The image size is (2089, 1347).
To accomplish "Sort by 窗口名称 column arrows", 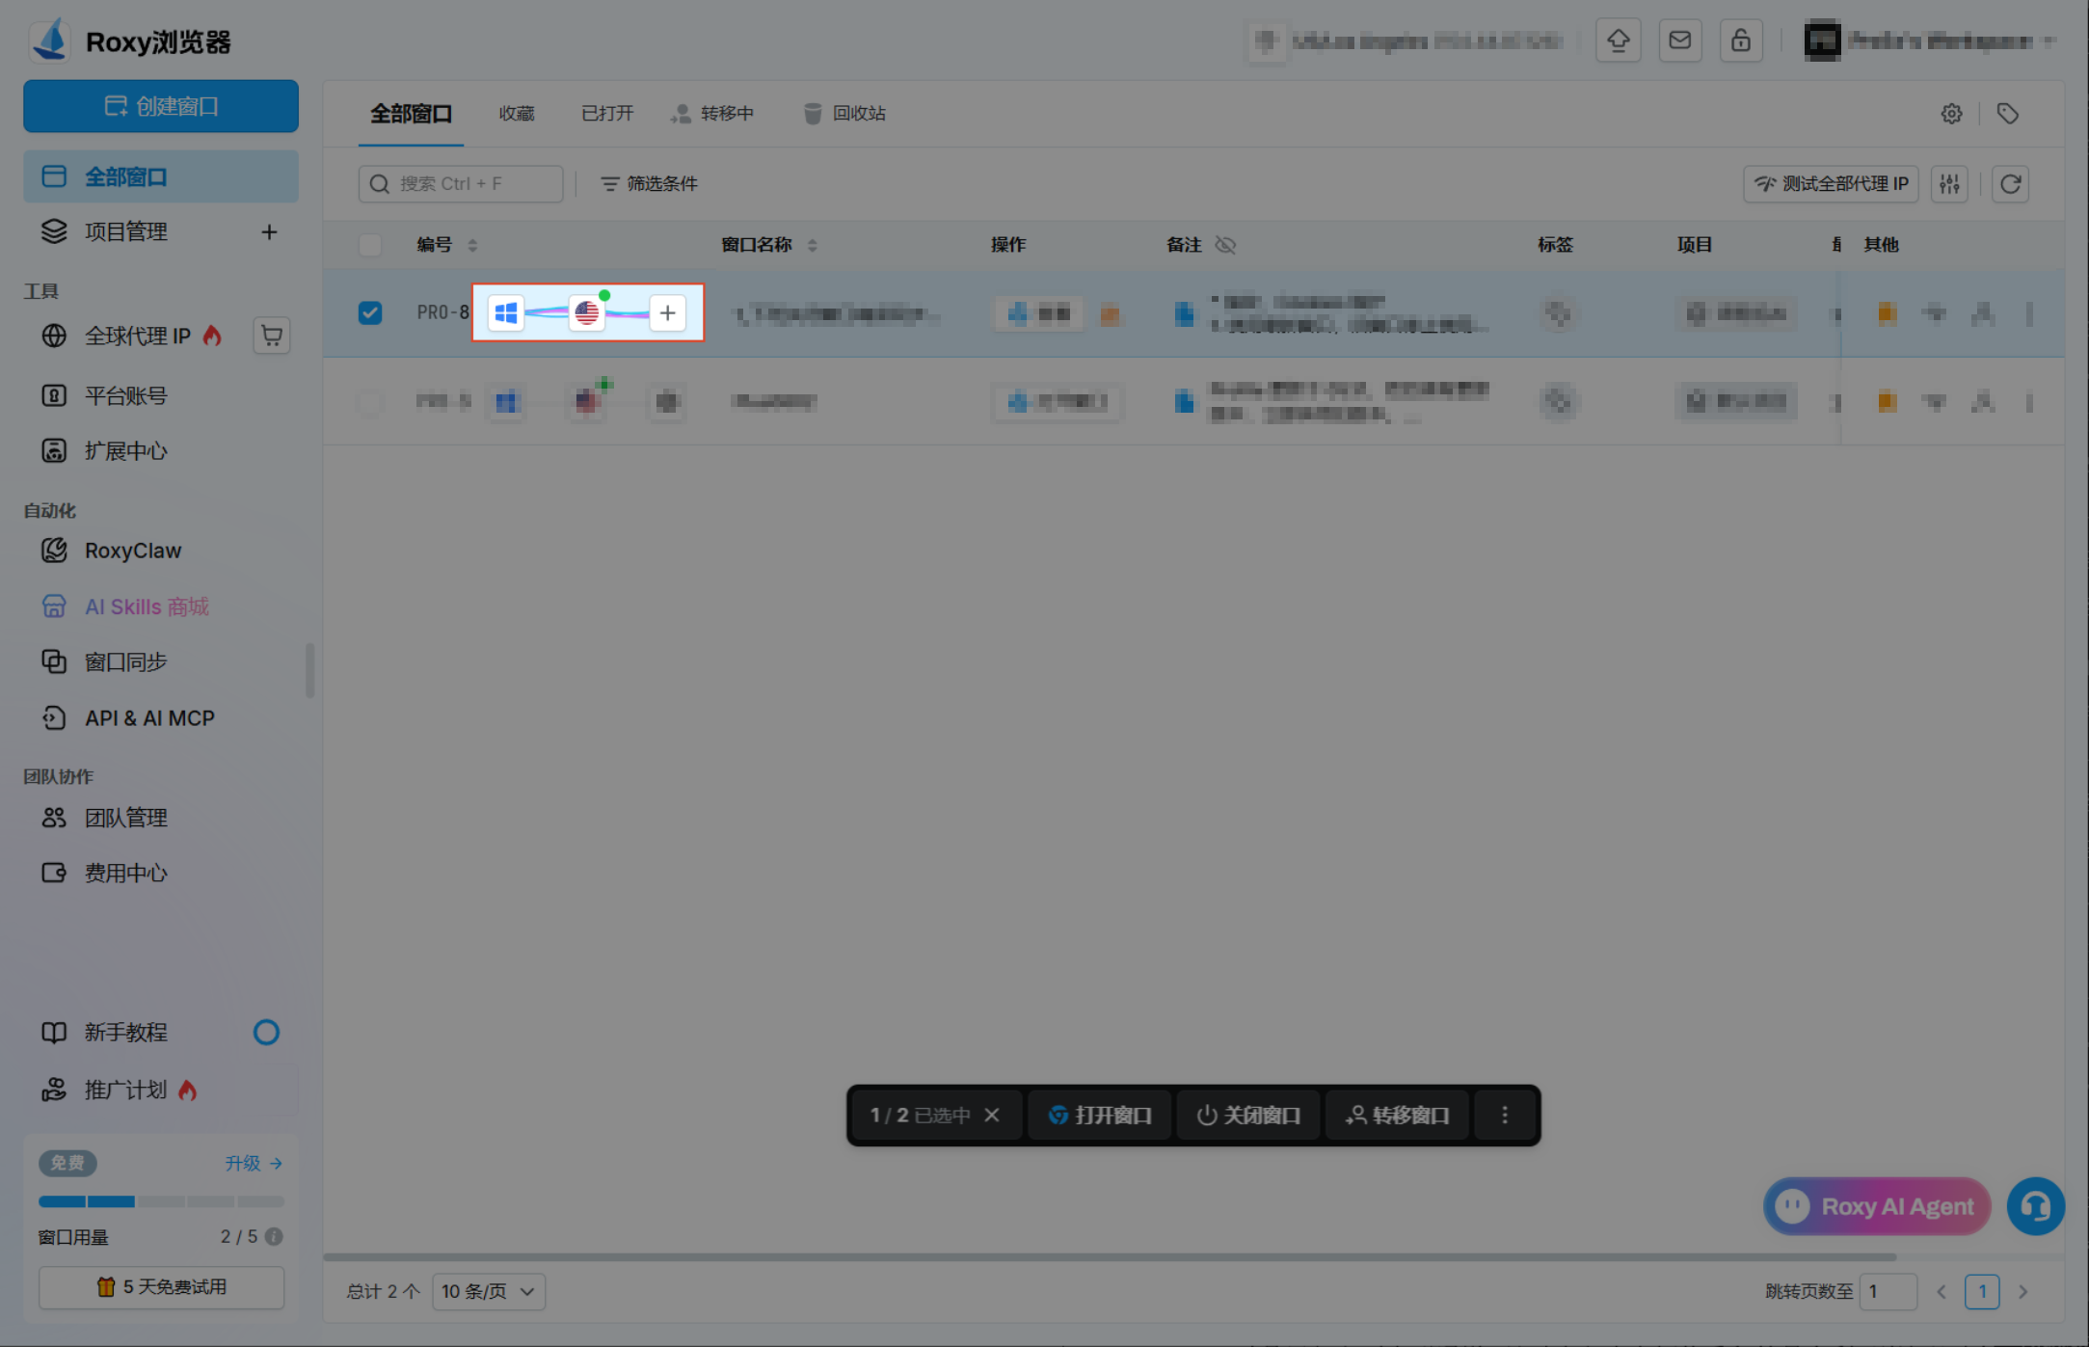I will [813, 245].
